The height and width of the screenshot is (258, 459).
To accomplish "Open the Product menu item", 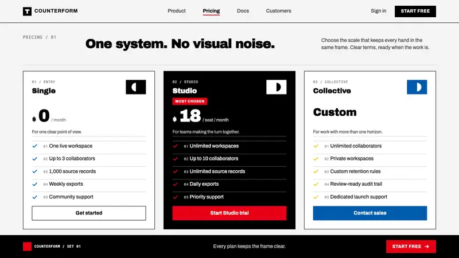I will pos(177,11).
